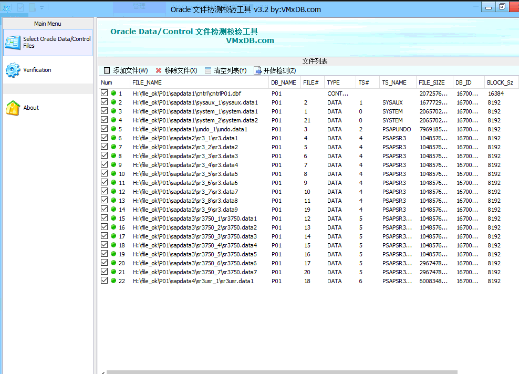Viewport: 519px width, 374px height.
Task: Click the horizontal scrollbar at list bottom
Action: tap(282, 372)
